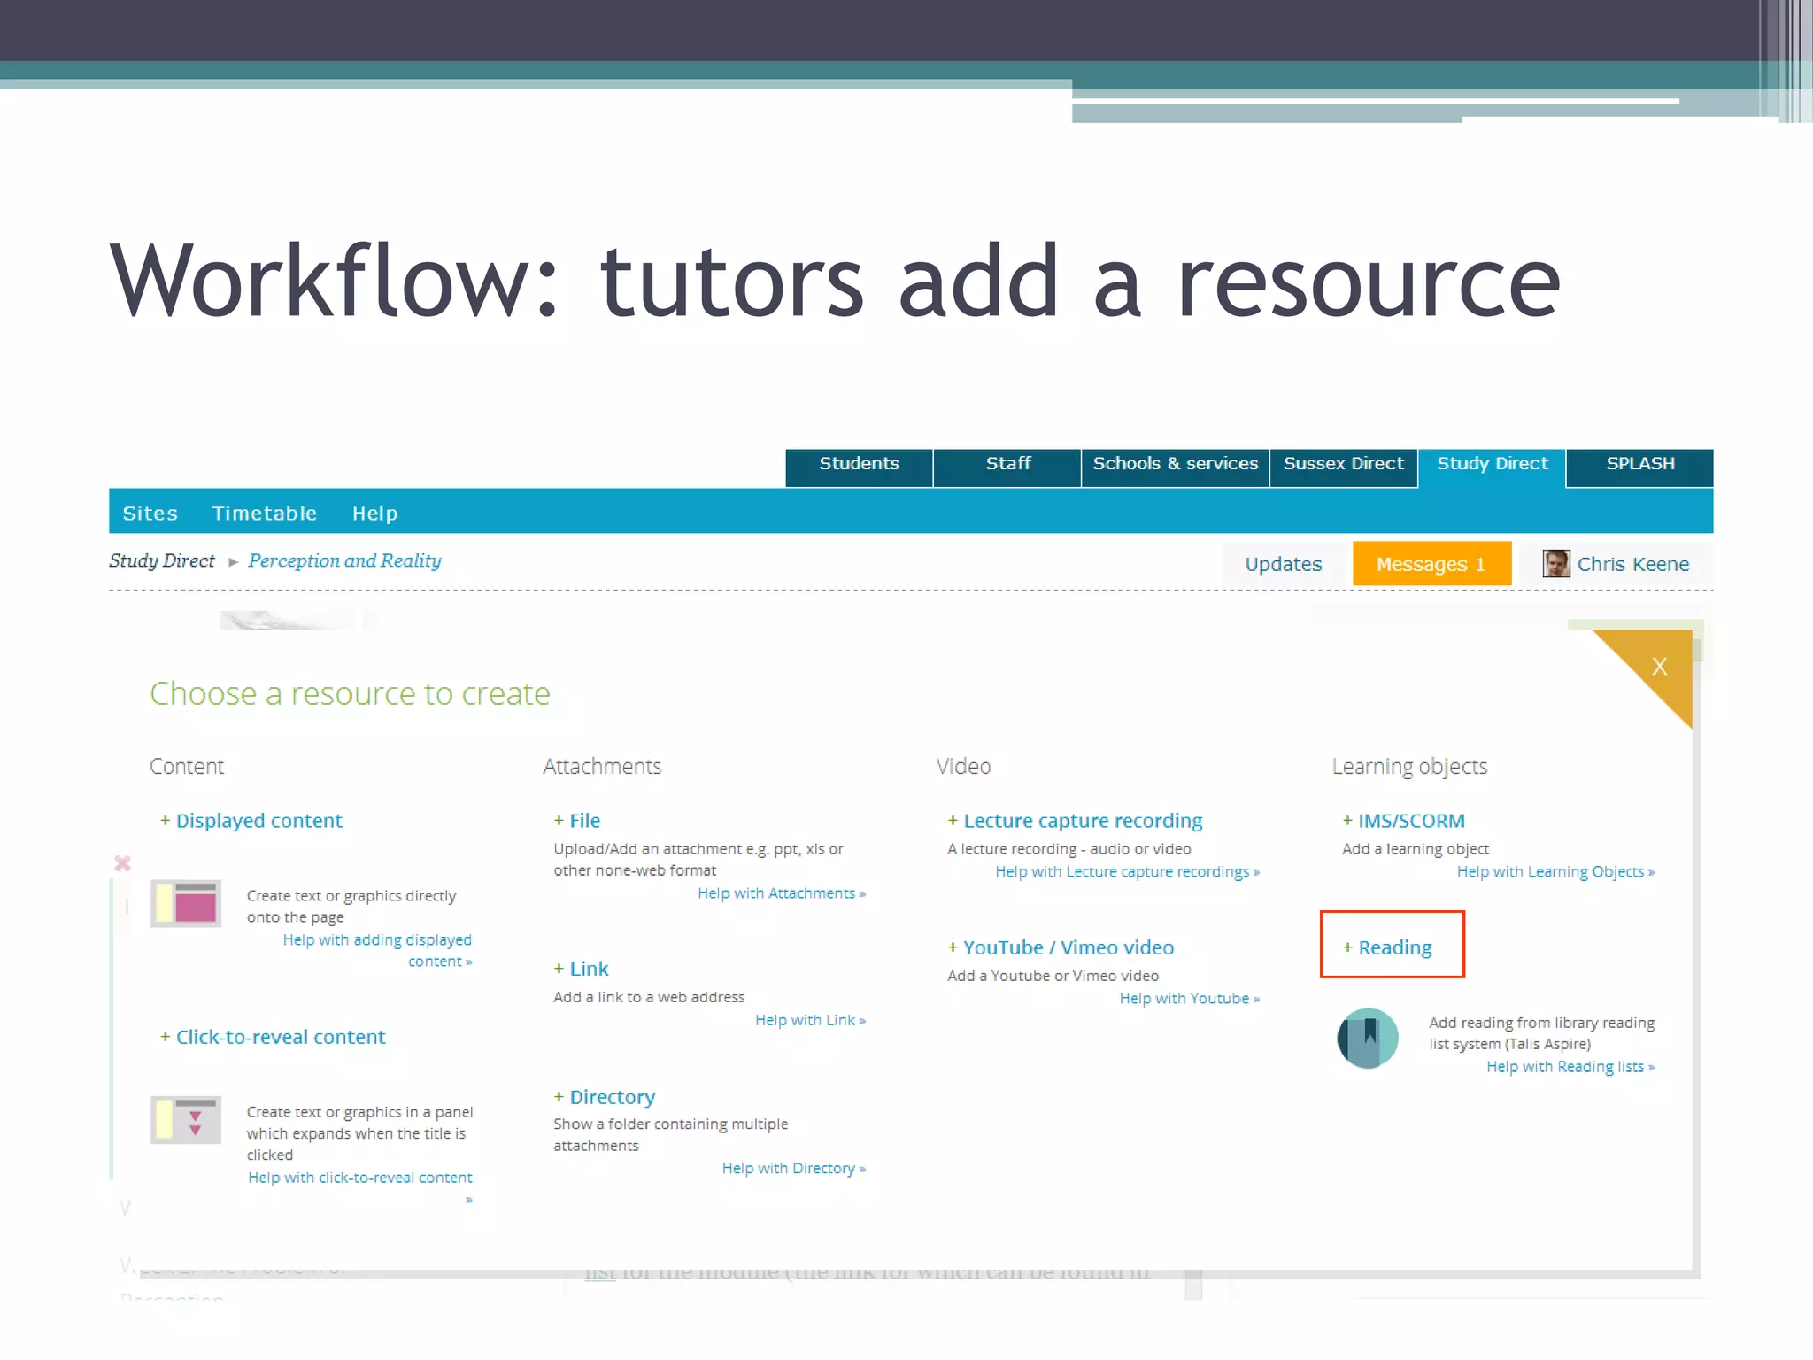Click the Attachments column heading
1813x1360 pixels.
602,766
